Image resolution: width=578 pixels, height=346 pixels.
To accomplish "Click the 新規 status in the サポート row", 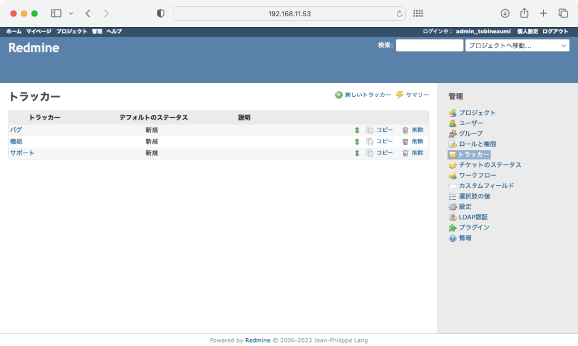I will [151, 153].
